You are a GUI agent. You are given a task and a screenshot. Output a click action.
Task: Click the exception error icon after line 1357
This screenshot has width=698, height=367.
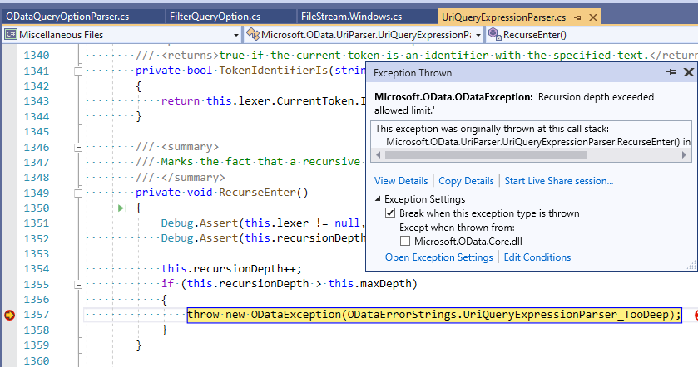(696, 315)
